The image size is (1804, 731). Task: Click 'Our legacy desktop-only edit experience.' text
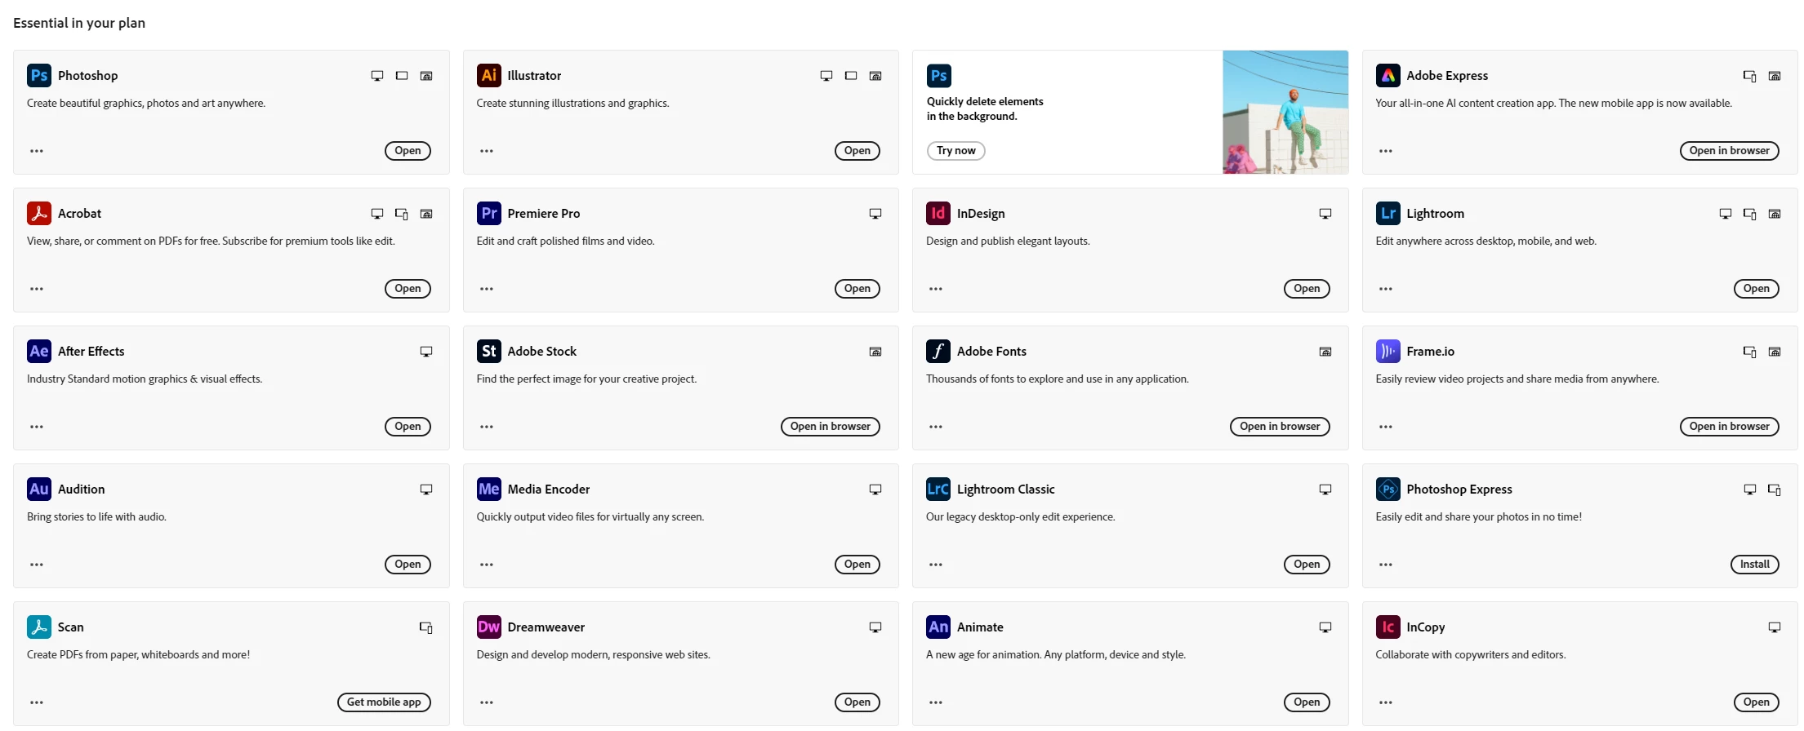coord(1020,517)
